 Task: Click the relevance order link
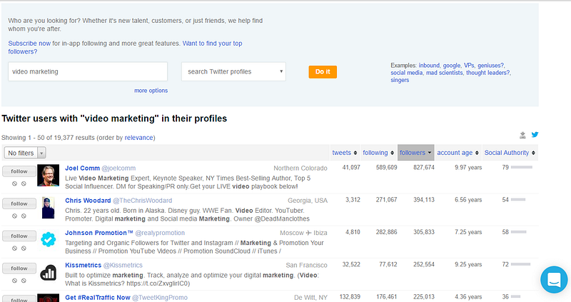138,138
